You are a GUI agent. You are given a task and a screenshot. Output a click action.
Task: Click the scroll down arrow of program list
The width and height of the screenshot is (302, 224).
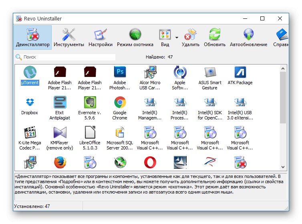pyautogui.click(x=283, y=167)
